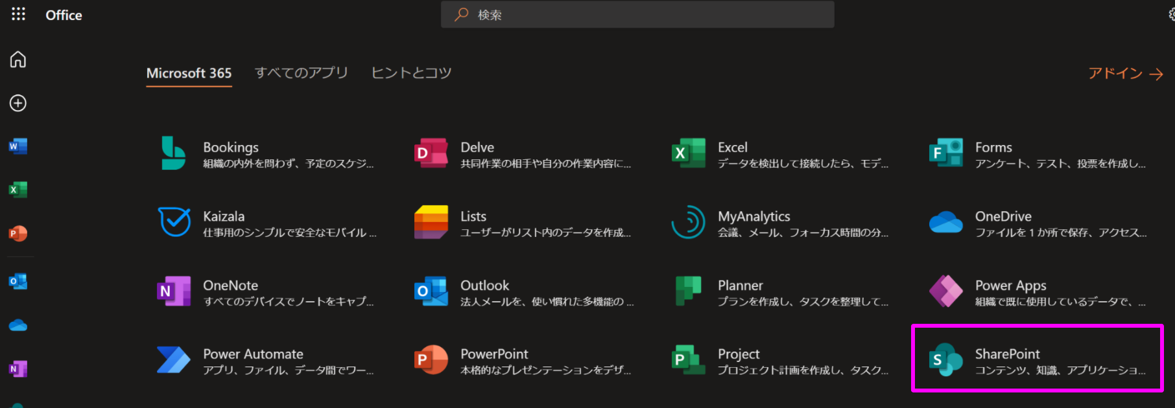1175x408 pixels.
Task: Open the Power Apps name link
Action: (x=1011, y=286)
